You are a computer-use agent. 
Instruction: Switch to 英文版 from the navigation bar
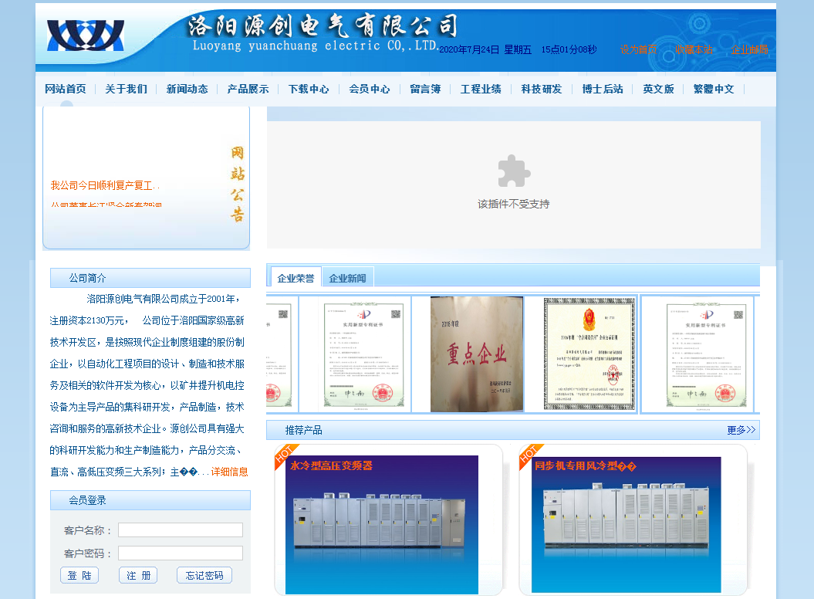pyautogui.click(x=657, y=89)
